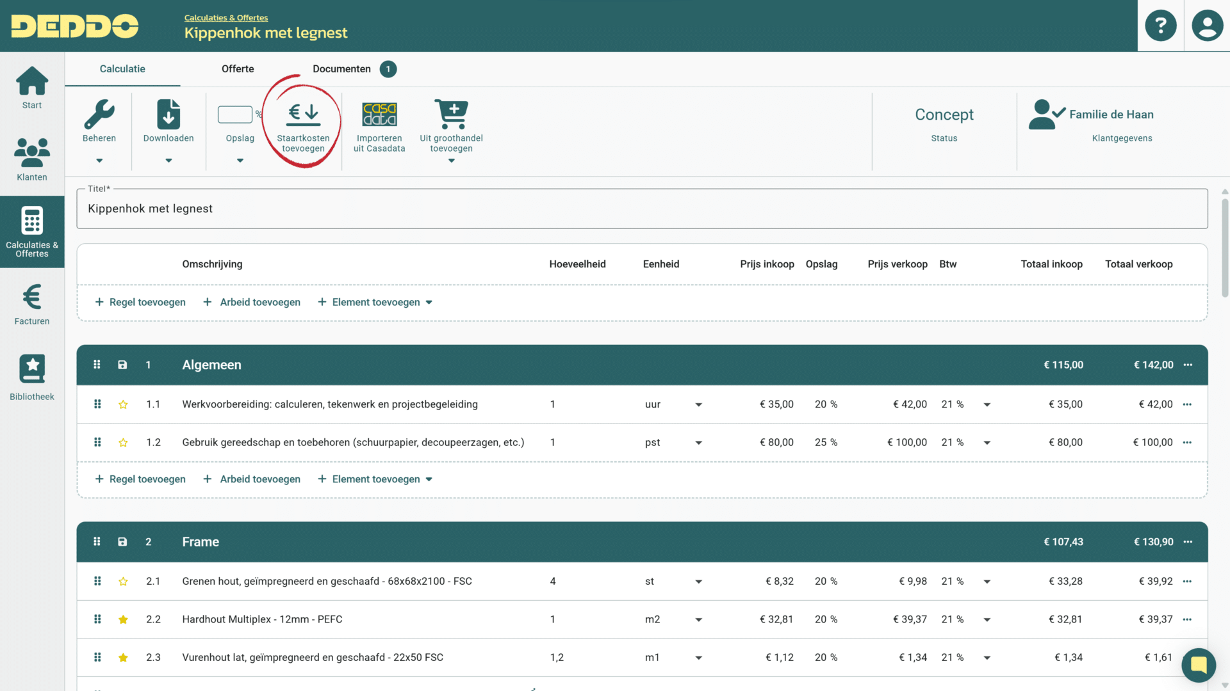Image resolution: width=1230 pixels, height=691 pixels.
Task: Click Importeren uit Casadata icon
Action: pos(379,115)
